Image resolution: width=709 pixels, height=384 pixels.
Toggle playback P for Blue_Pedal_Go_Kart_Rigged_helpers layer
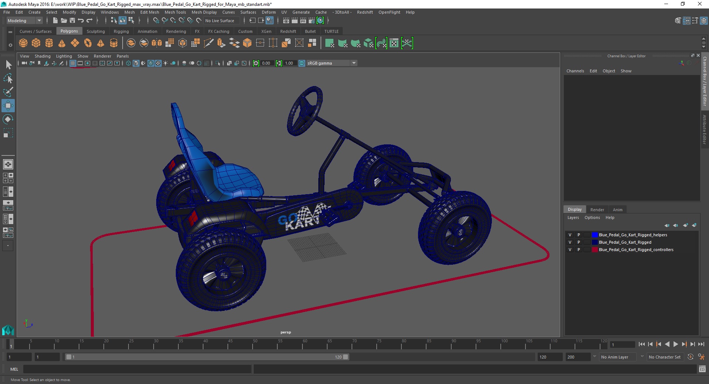click(x=579, y=235)
